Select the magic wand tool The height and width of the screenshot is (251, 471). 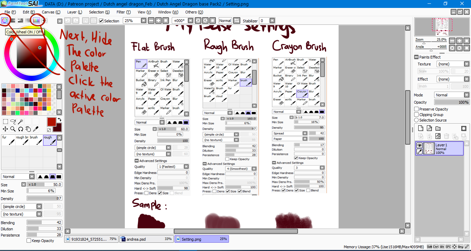pyautogui.click(x=21, y=122)
